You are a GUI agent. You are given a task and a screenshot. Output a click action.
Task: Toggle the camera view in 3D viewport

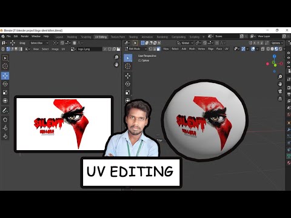[x=280, y=91]
